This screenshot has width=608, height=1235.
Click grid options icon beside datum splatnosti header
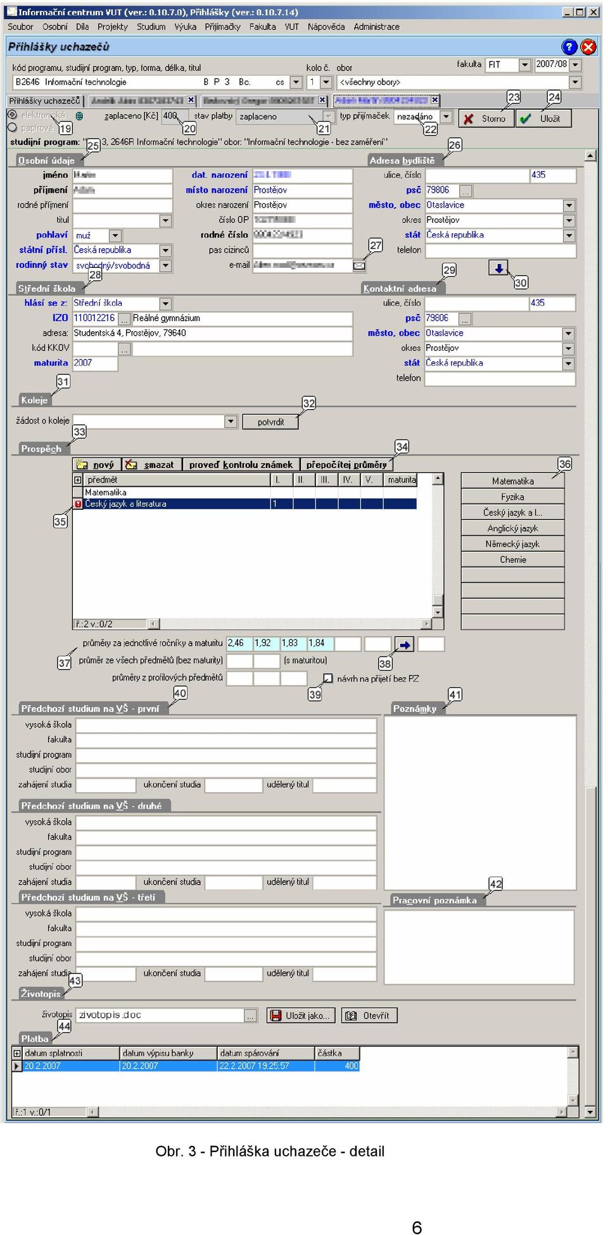point(17,1053)
